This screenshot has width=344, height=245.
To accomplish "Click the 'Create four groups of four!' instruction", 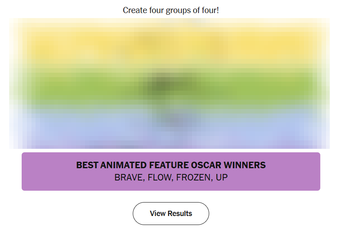I will (171, 10).
